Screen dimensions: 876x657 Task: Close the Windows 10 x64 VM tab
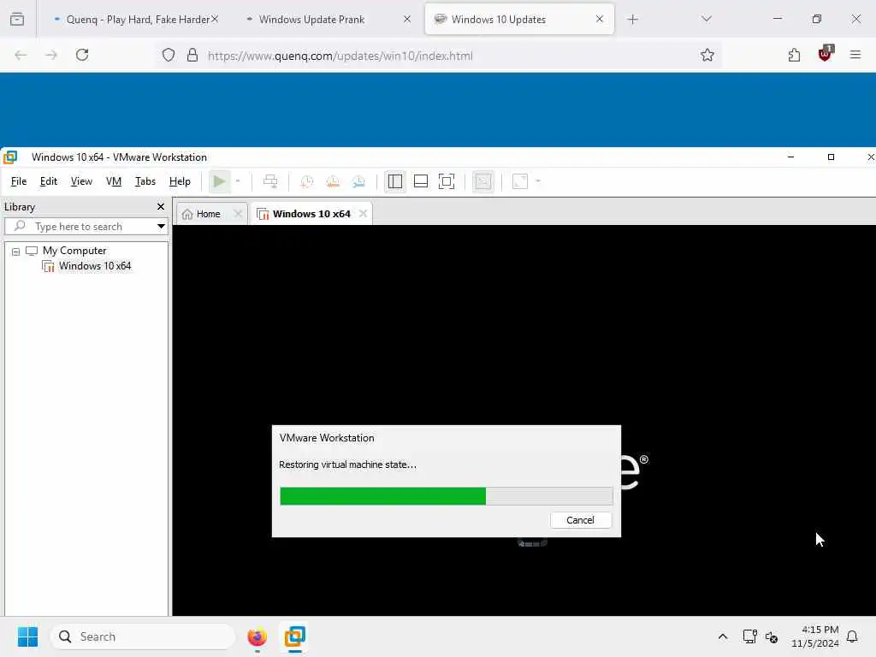point(363,213)
